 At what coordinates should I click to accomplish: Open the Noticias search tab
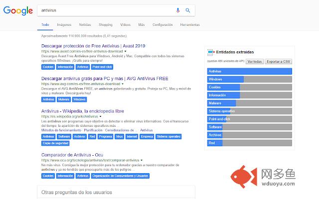[85, 24]
